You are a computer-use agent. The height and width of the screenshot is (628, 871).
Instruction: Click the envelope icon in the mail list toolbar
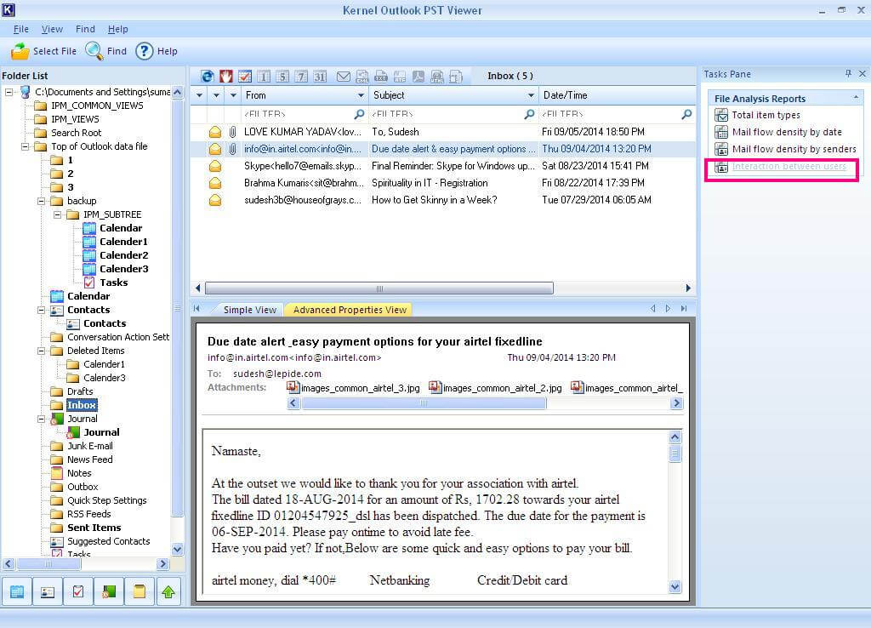[x=344, y=76]
